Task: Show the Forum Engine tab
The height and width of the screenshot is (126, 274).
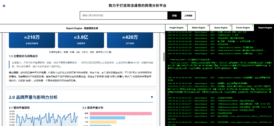Action: click(x=243, y=28)
